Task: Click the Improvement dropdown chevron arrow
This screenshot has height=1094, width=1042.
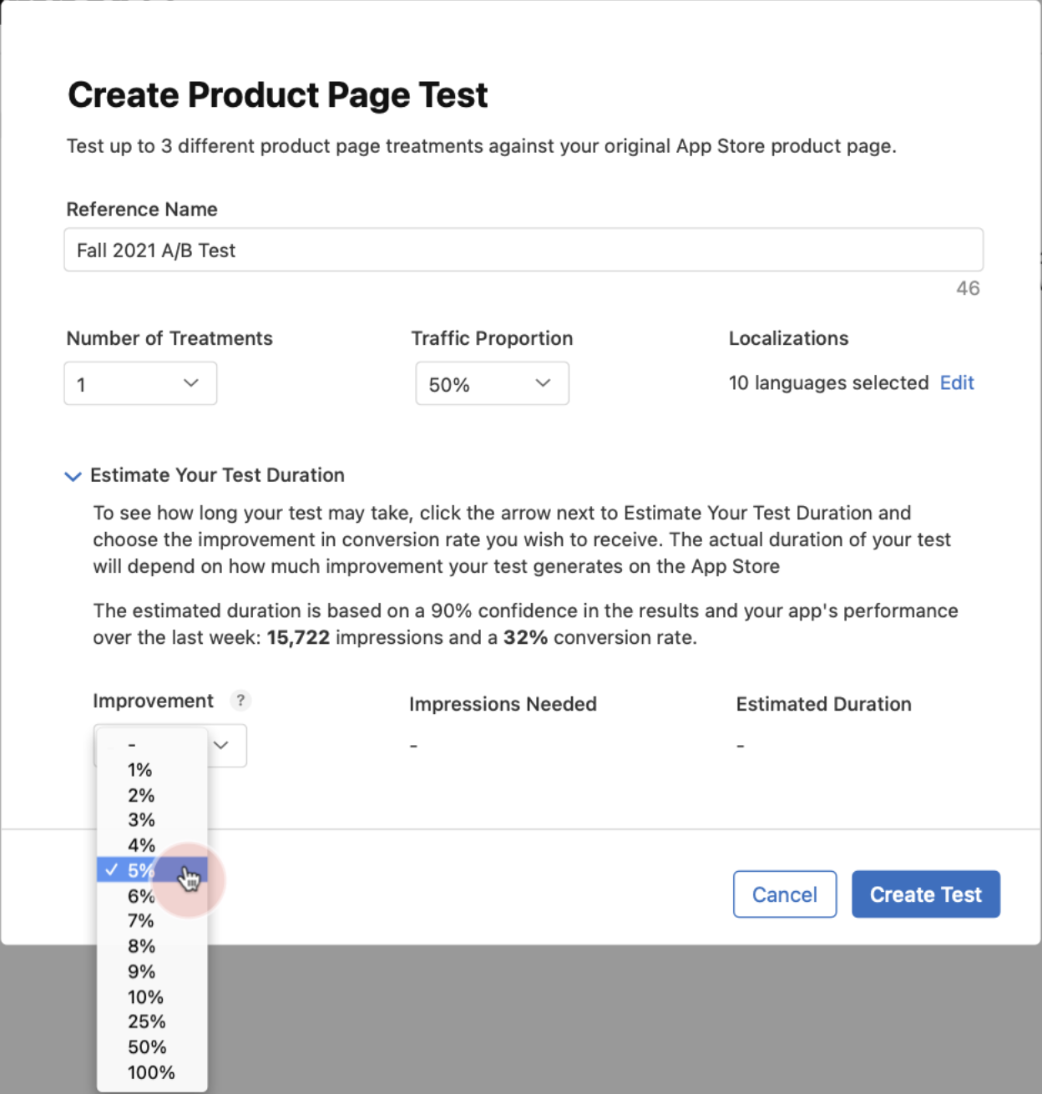Action: (x=222, y=745)
